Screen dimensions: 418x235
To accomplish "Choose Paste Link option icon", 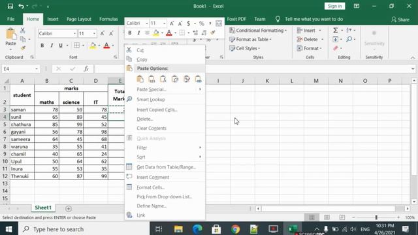I will coord(198,79).
